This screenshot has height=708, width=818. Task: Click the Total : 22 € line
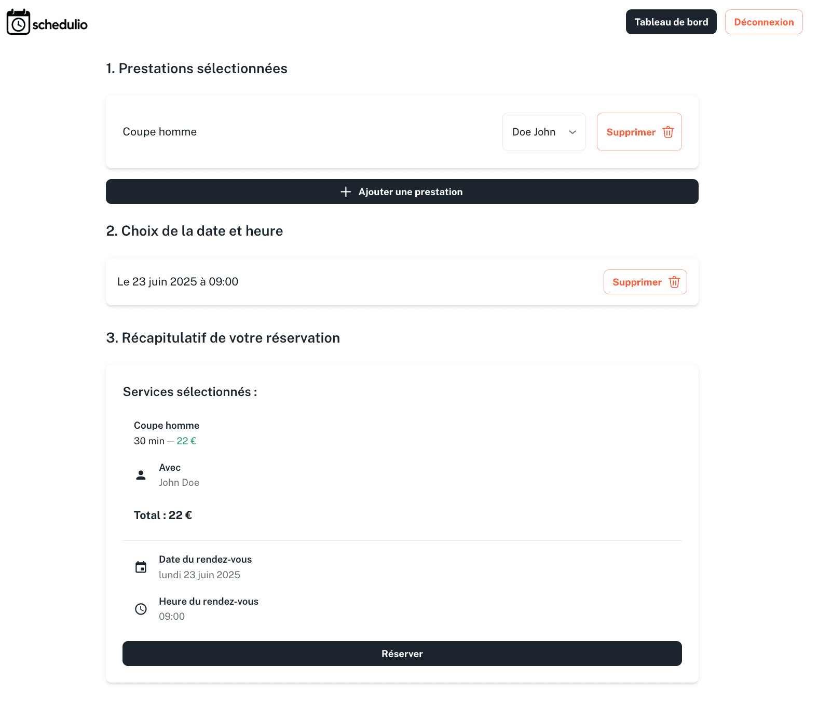(x=163, y=515)
